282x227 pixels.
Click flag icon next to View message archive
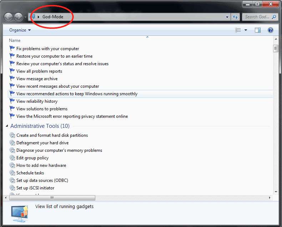(x=12, y=79)
